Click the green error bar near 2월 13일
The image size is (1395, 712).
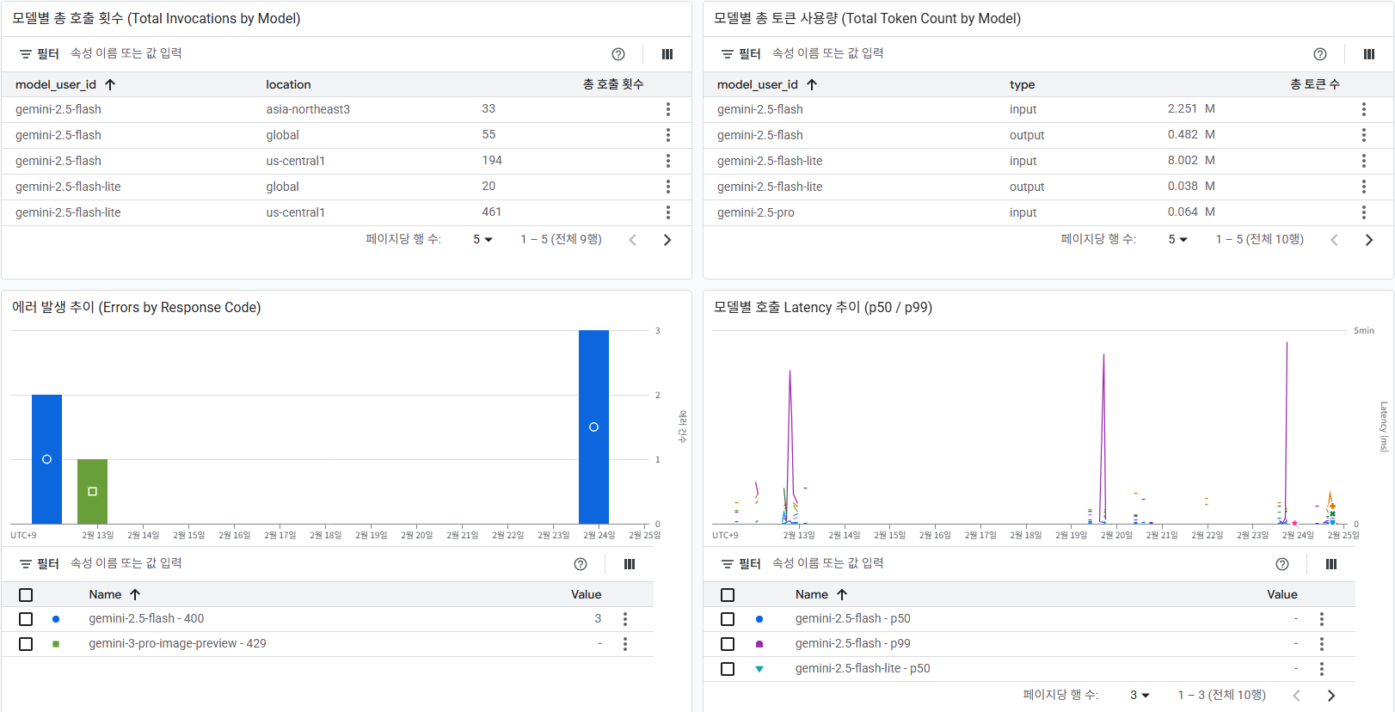(92, 491)
